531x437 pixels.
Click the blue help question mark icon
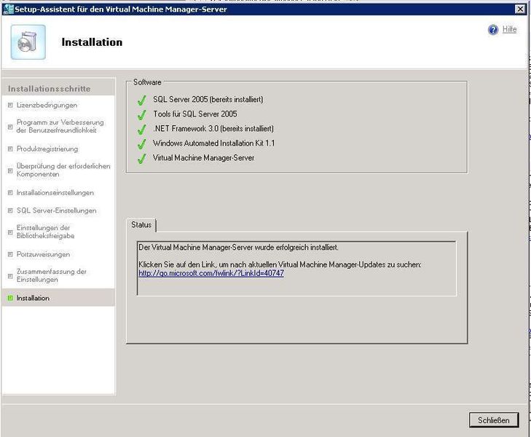[493, 30]
